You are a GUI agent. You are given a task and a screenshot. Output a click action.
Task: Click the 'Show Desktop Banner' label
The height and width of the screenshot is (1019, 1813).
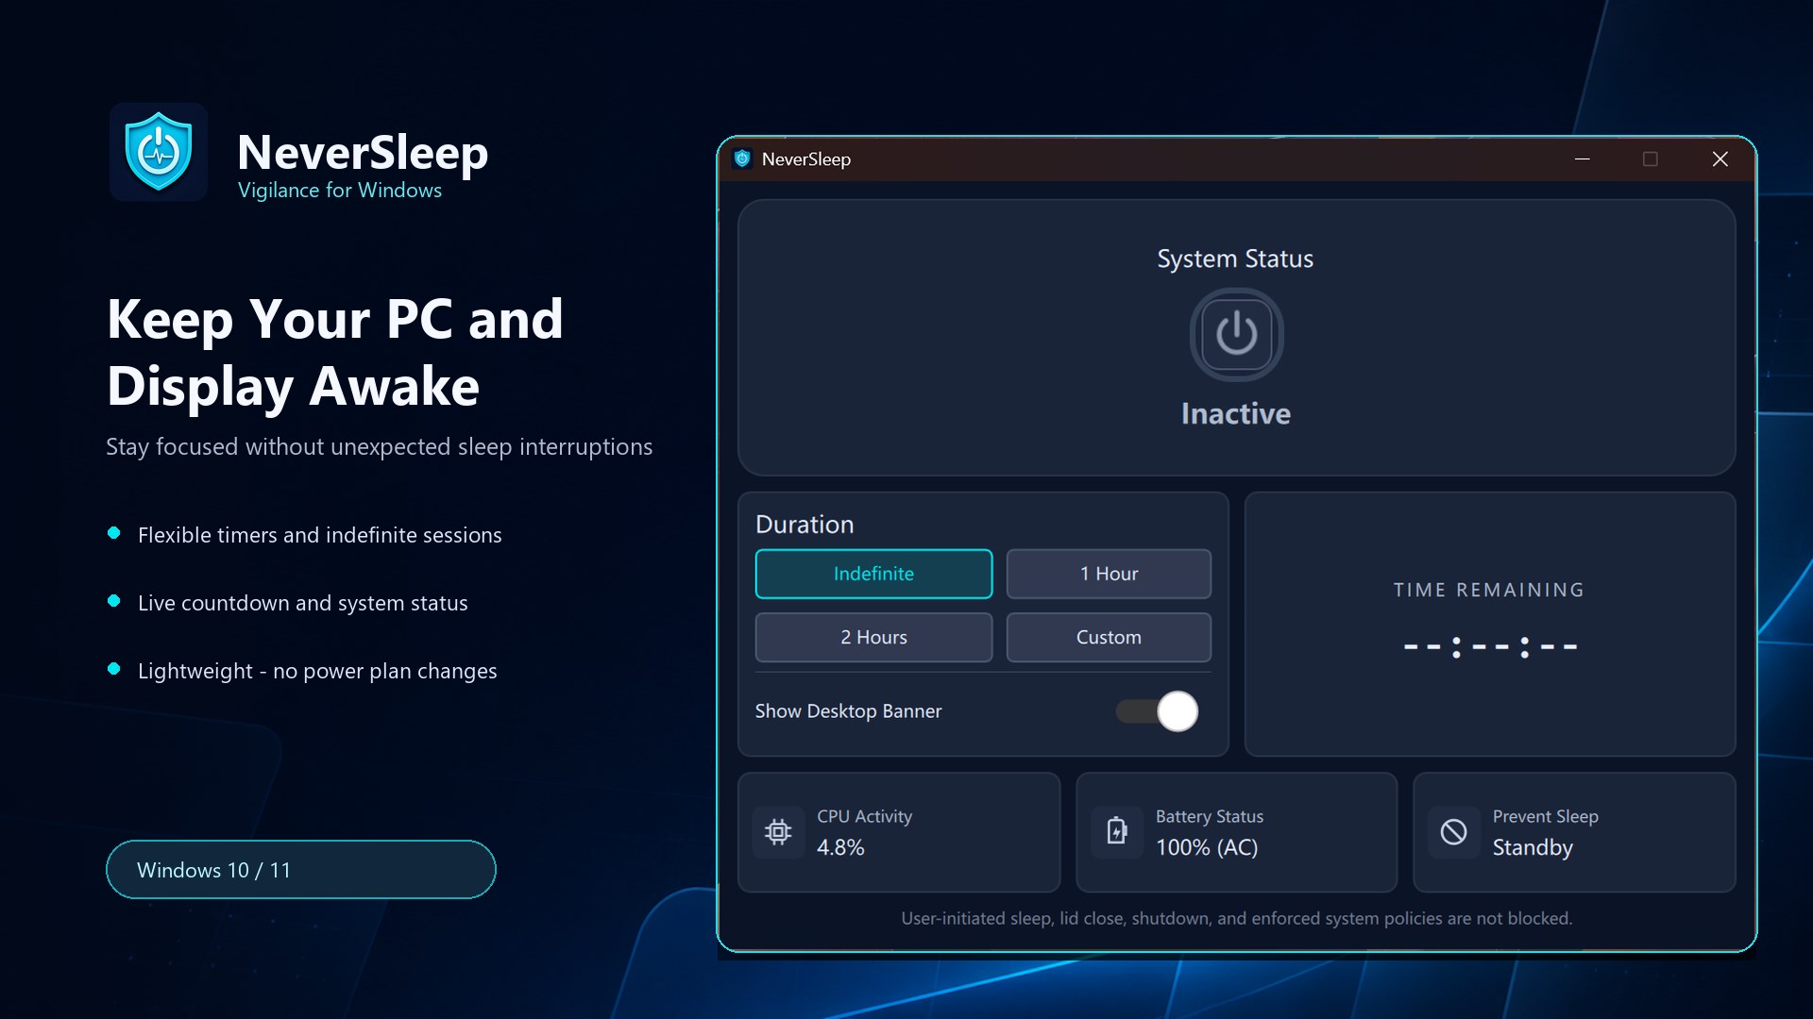848,711
